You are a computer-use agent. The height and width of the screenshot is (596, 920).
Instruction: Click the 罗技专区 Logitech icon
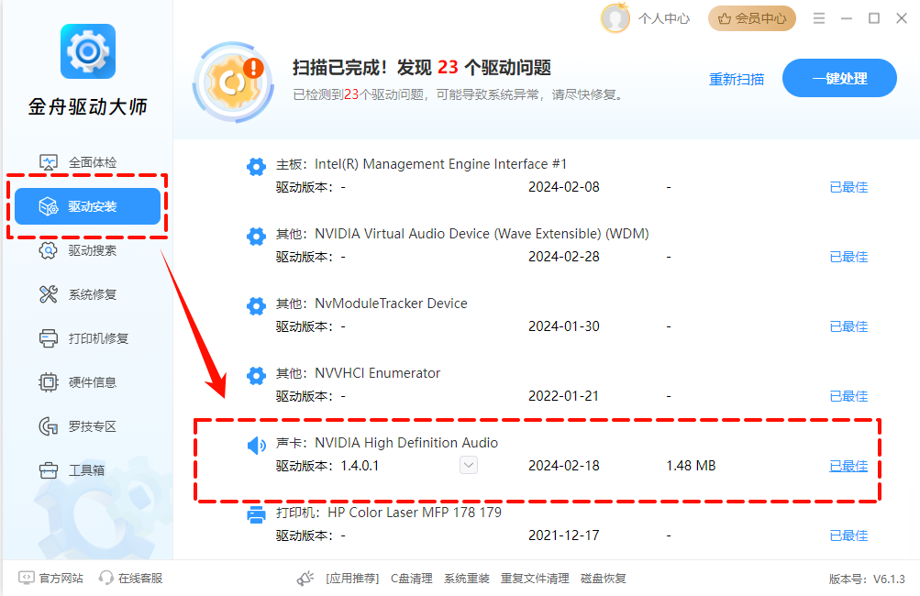pyautogui.click(x=48, y=426)
